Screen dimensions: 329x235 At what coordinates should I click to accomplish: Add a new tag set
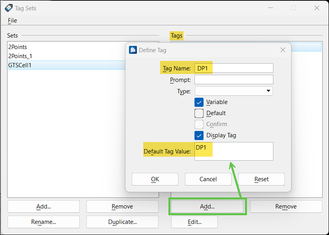point(43,206)
